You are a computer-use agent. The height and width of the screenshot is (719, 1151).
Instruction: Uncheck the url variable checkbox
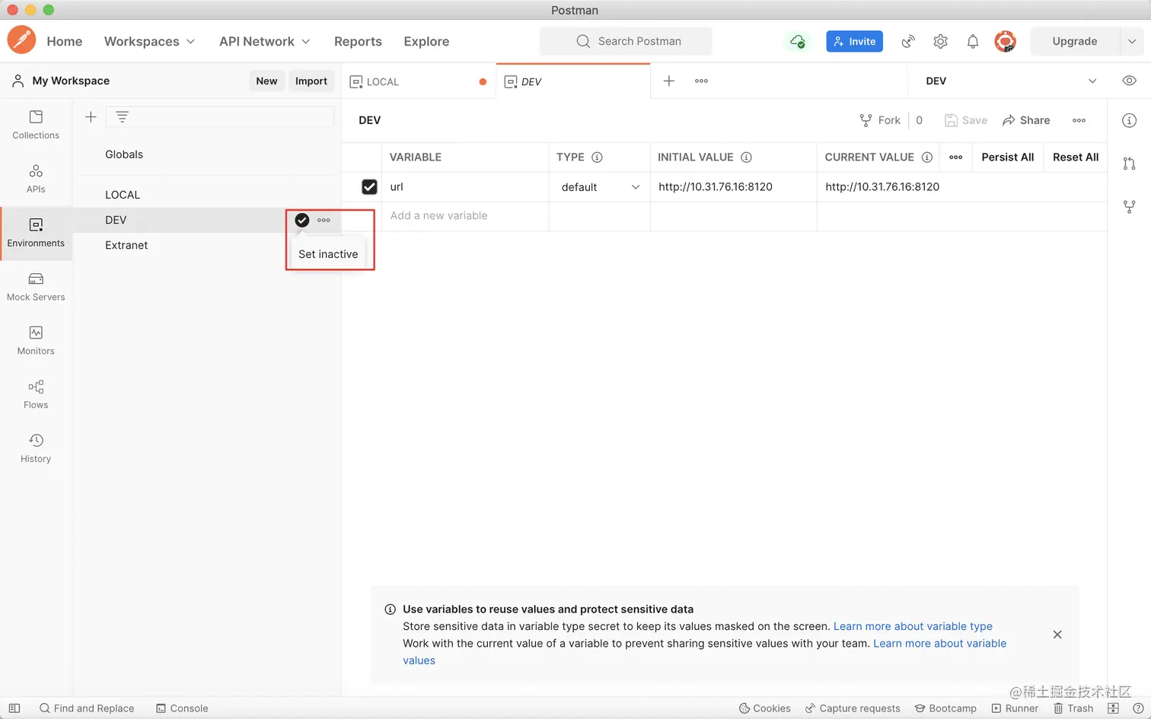(x=369, y=186)
